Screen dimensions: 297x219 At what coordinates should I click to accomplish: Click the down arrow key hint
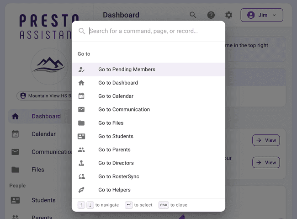pos(90,205)
